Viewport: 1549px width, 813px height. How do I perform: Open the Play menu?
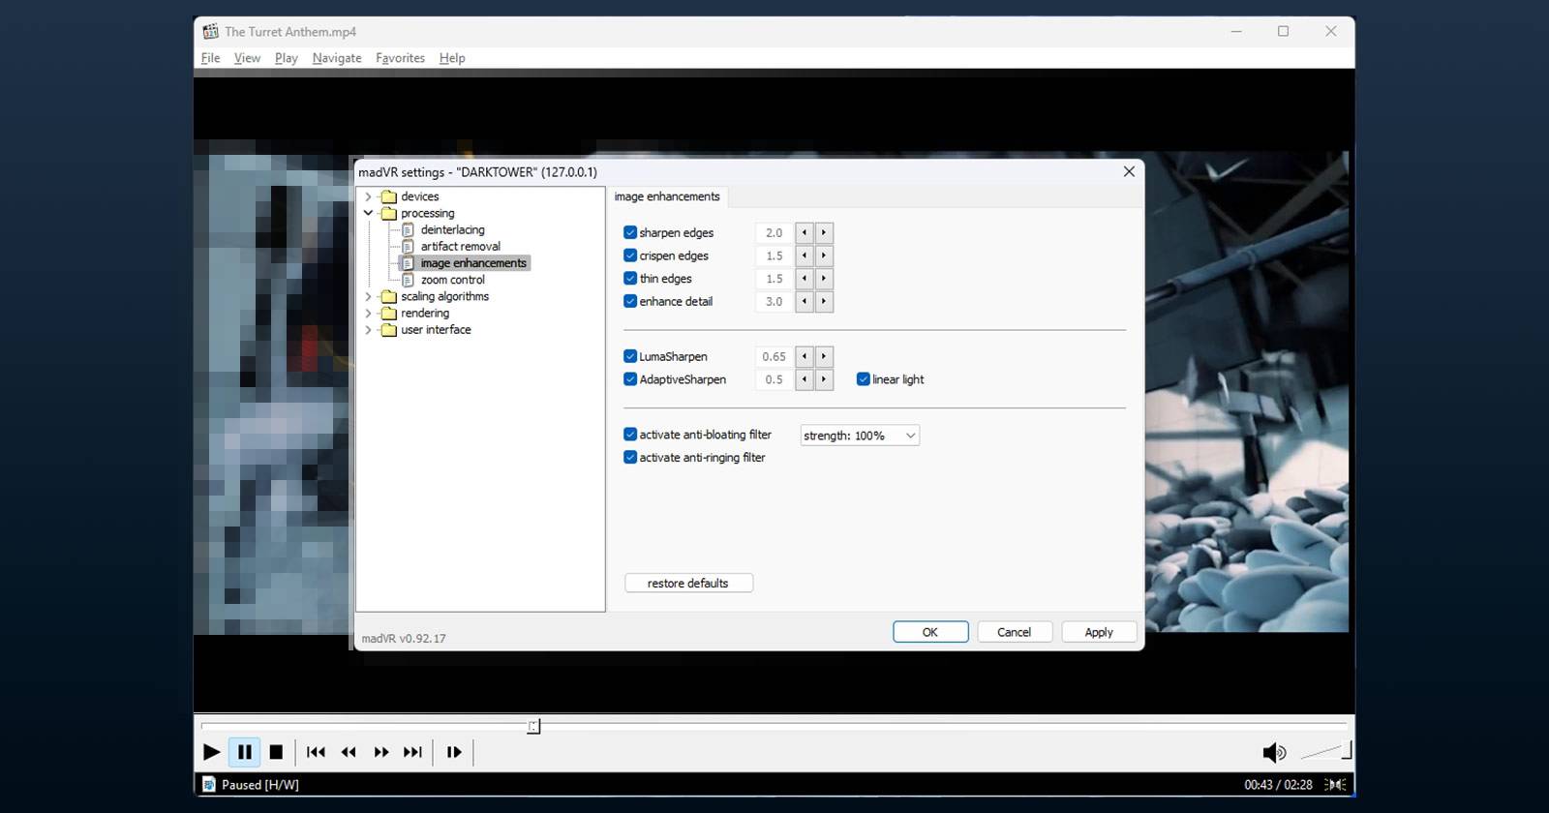point(286,58)
